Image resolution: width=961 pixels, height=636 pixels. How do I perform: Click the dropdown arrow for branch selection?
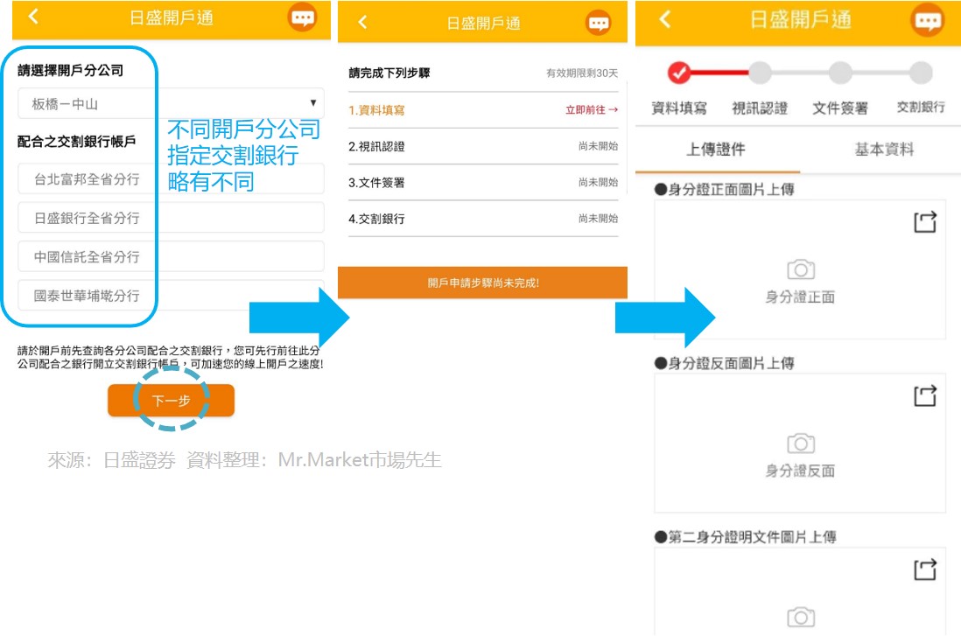313,103
